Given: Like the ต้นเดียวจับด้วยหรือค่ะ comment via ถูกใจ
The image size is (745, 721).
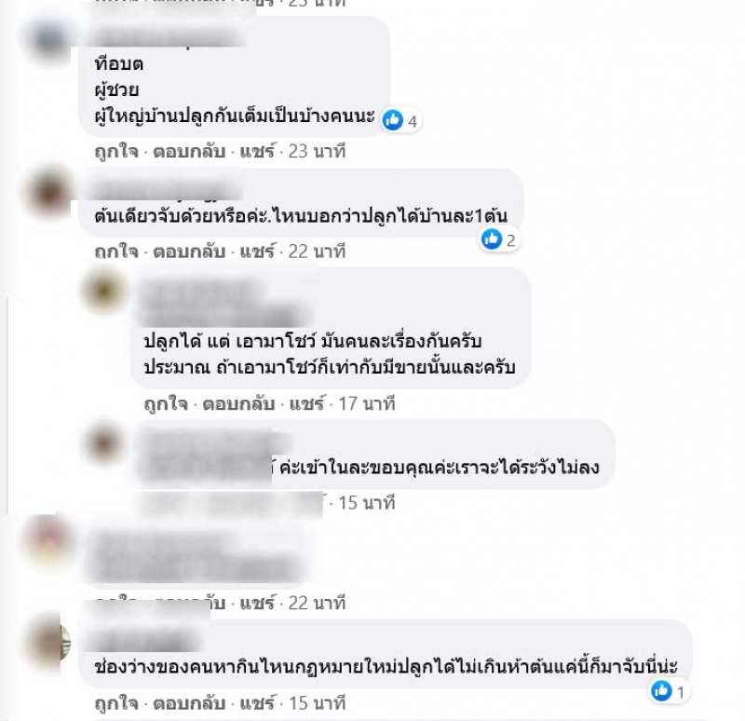Looking at the screenshot, I should click(x=116, y=252).
